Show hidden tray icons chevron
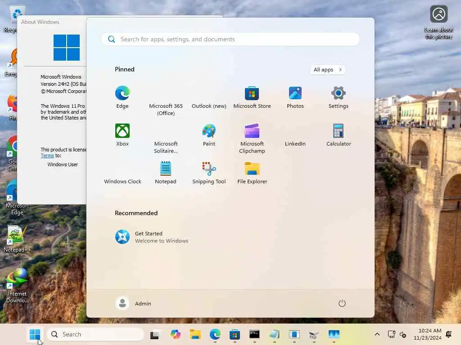The height and width of the screenshot is (345, 461). pyautogui.click(x=377, y=334)
